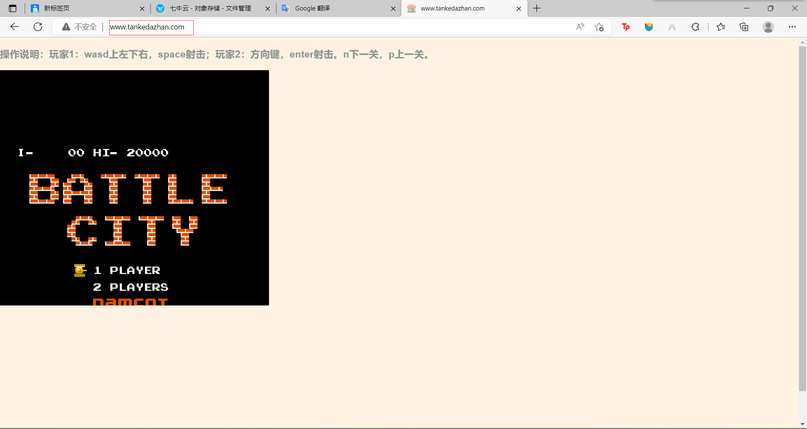The width and height of the screenshot is (807, 429).
Task: Close the Google 翻译 tab
Action: (x=393, y=8)
